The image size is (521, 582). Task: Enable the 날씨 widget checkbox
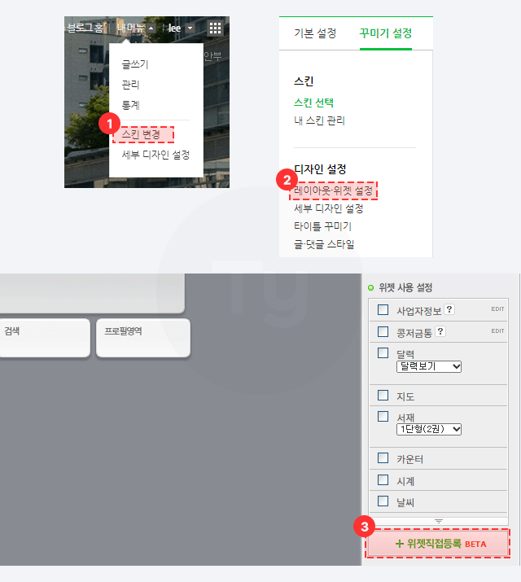(383, 501)
